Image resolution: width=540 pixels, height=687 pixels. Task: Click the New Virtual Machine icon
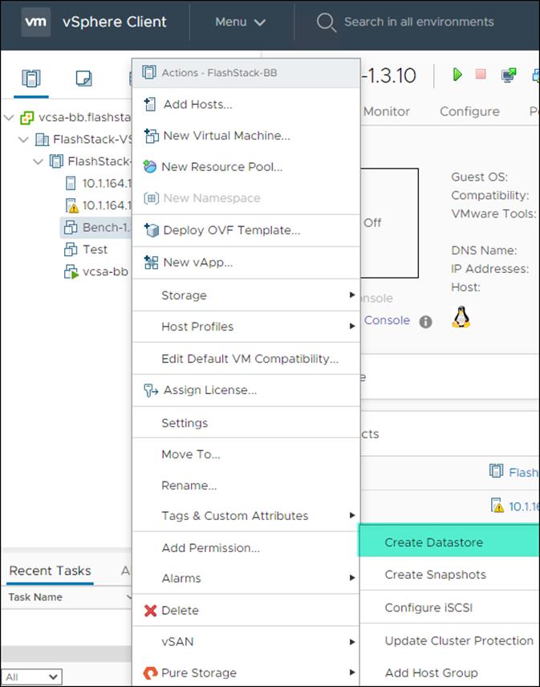151,136
